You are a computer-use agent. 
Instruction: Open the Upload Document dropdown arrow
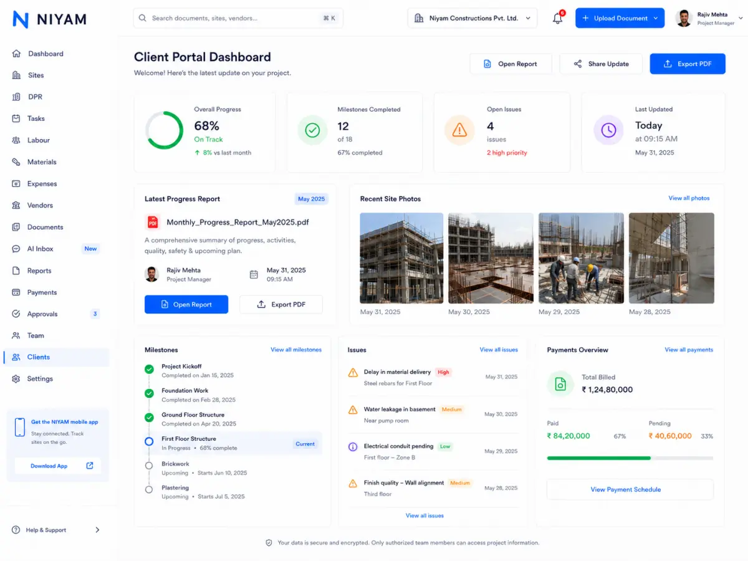tap(656, 18)
